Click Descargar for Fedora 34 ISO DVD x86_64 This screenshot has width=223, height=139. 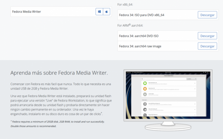(207, 15)
